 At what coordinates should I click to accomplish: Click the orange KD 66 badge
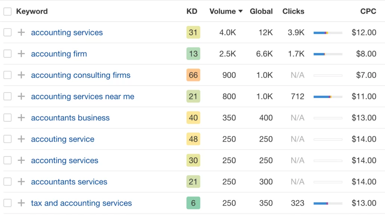click(x=193, y=75)
